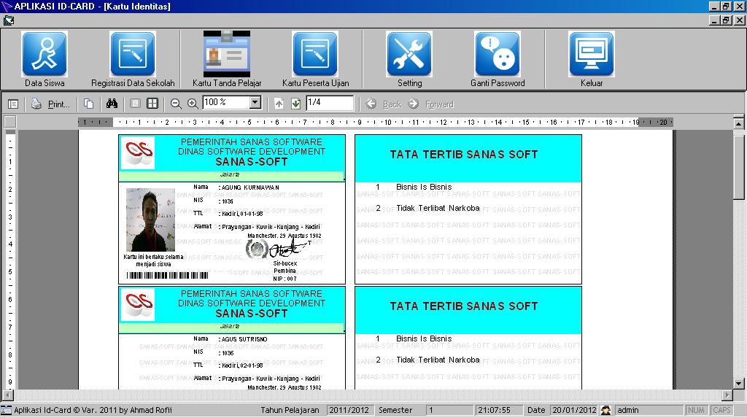Select the name AGUNG KURNIAWAN
This screenshot has height=418, width=747.
pyautogui.click(x=250, y=187)
